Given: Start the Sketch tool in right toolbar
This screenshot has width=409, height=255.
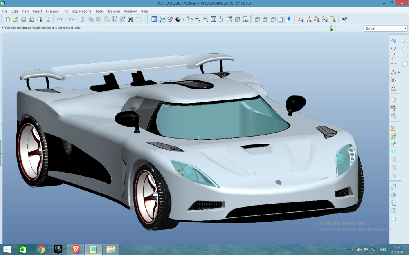Looking at the screenshot, I should coord(393,40).
